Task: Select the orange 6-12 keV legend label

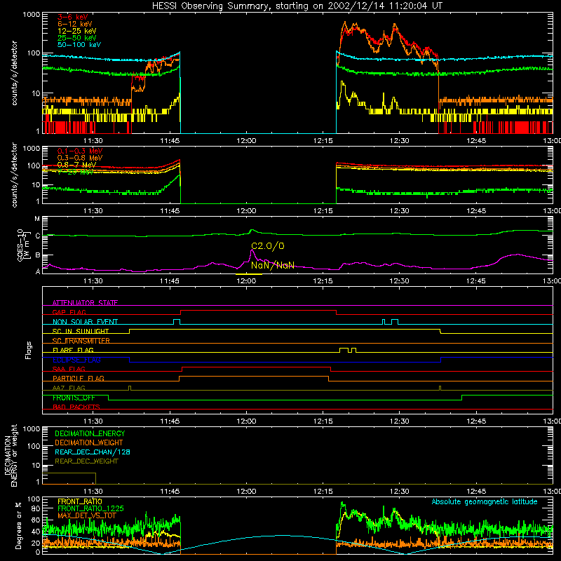Action: coord(75,24)
